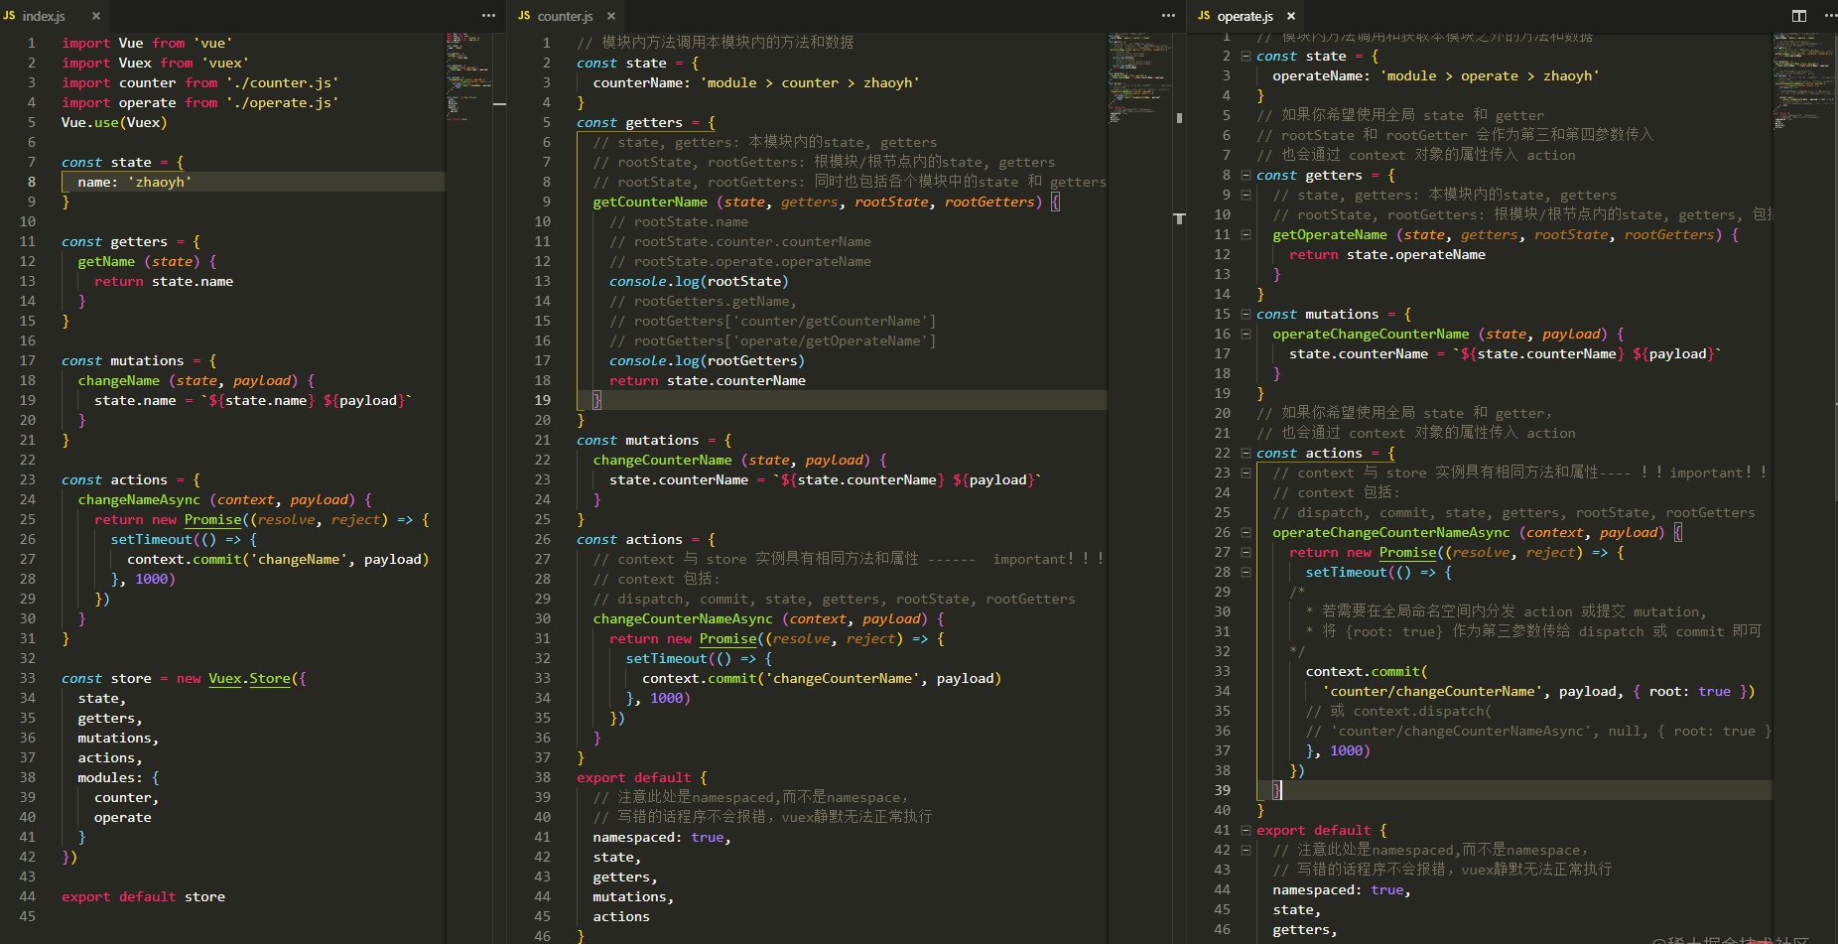Click 'new Vuex.Store({' in index.js
Viewport: 1838px width, 944px height.
click(x=241, y=678)
